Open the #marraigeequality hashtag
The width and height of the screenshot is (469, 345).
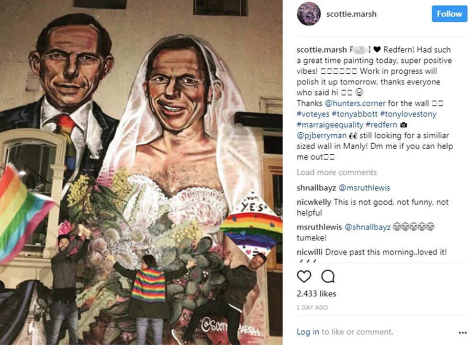(330, 125)
